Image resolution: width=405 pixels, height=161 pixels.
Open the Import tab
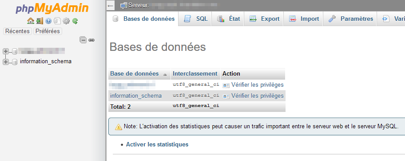(303, 19)
